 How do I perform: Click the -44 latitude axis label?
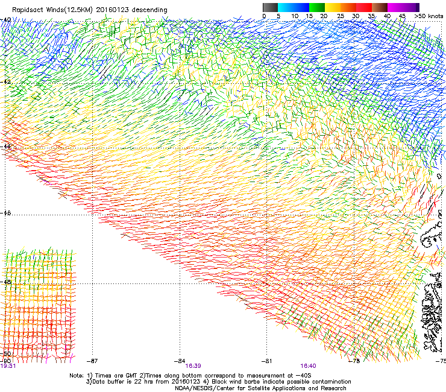pos(5,147)
